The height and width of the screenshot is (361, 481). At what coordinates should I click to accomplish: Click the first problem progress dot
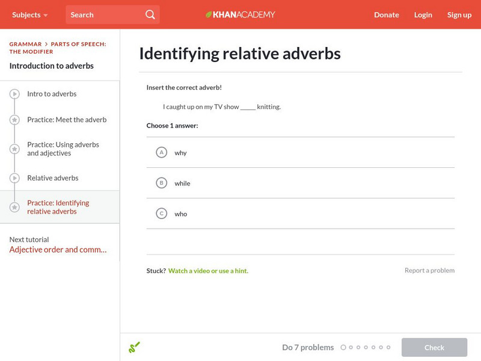(343, 347)
